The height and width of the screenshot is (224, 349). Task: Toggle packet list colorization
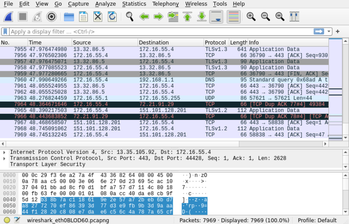pos(233,16)
